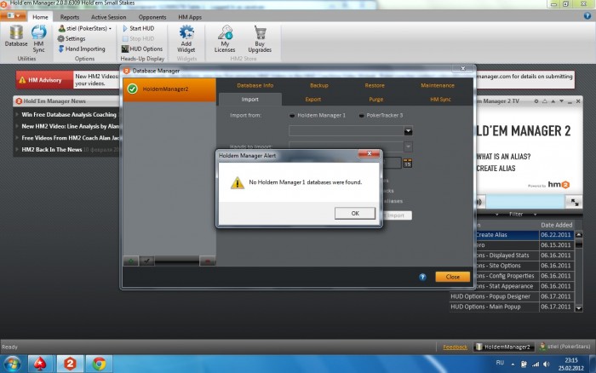Image resolution: width=596 pixels, height=373 pixels.
Task: Switch to the Export tab
Action: click(x=312, y=100)
